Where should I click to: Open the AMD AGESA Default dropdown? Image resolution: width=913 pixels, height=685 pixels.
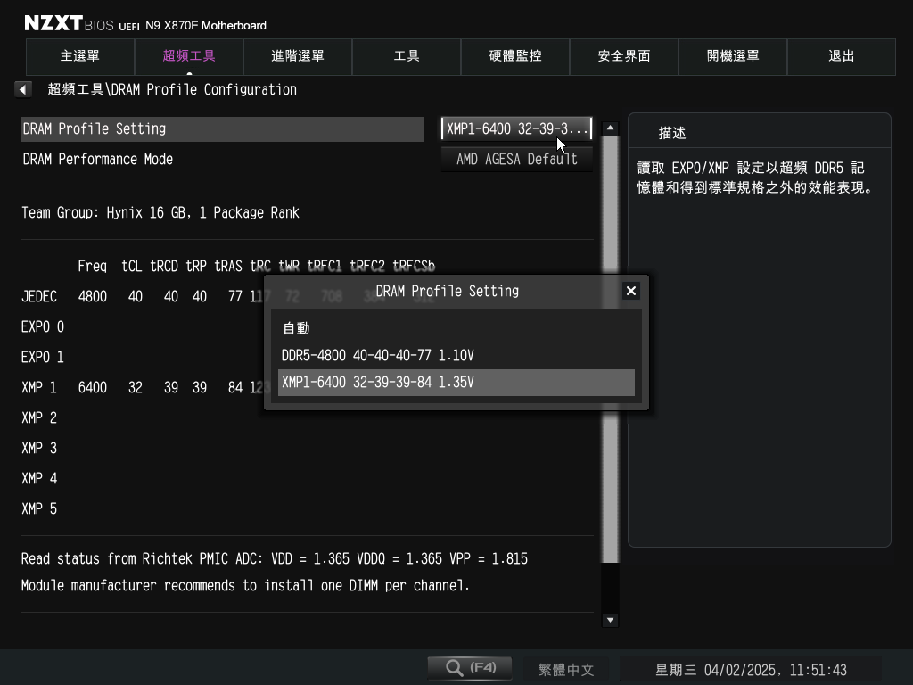[516, 159]
